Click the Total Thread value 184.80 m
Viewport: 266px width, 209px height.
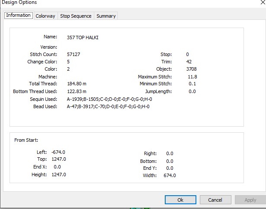77,84
